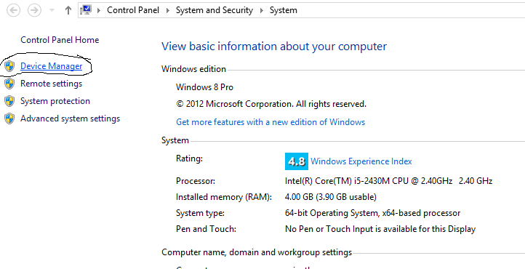This screenshot has width=525, height=269.
Task: Go up one level with Up arrow
Action: point(68,10)
